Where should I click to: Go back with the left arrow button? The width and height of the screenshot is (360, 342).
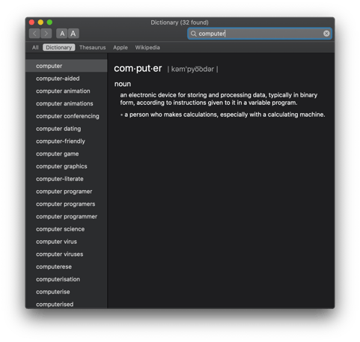34,34
